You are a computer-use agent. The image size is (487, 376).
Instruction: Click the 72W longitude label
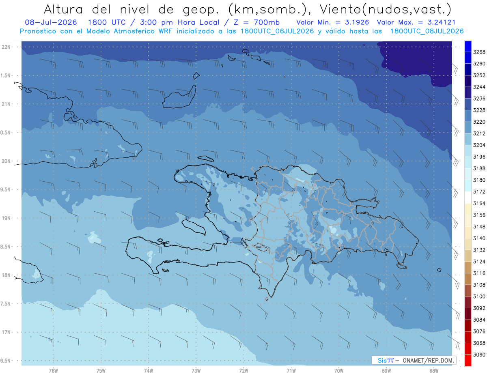[243, 370]
